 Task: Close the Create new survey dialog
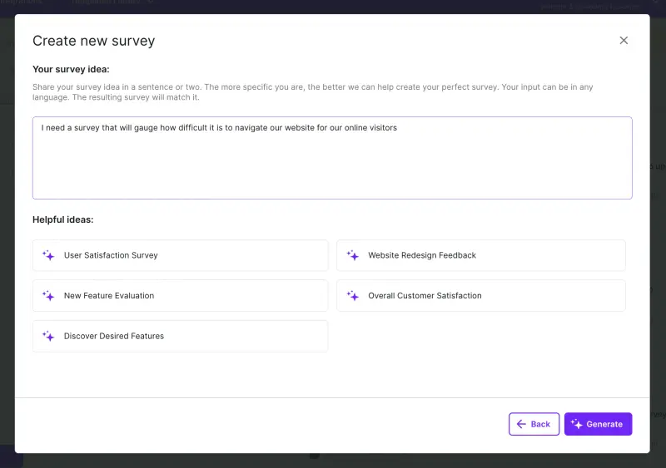point(624,40)
